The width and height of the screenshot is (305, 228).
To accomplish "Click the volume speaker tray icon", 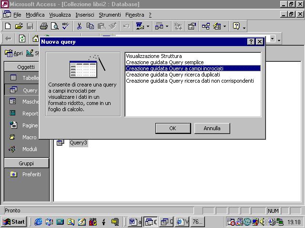I will point(263,222).
